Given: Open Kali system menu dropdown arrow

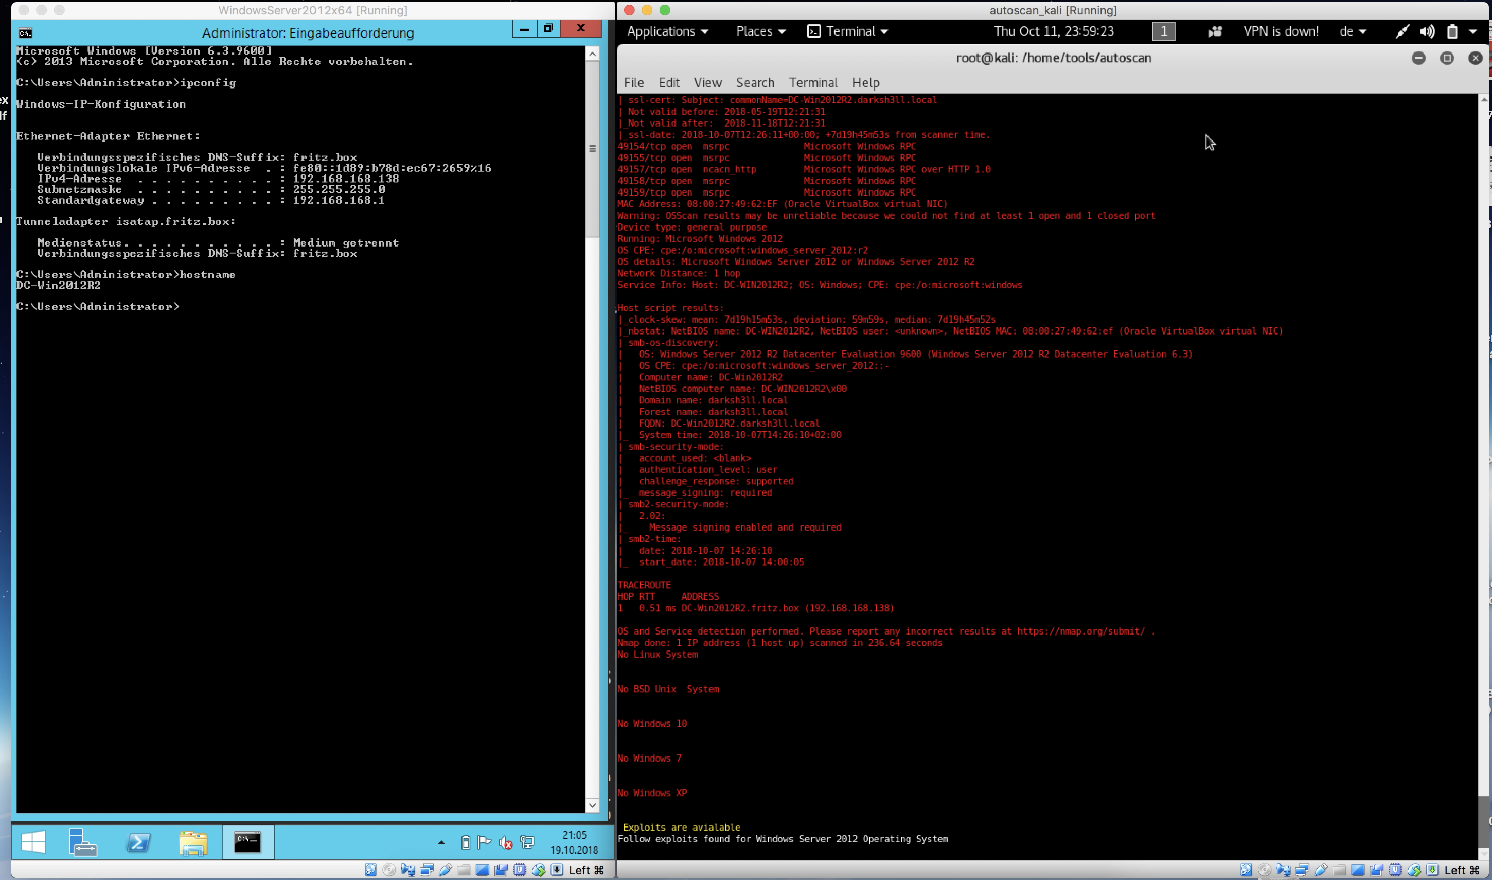Looking at the screenshot, I should [x=1473, y=31].
